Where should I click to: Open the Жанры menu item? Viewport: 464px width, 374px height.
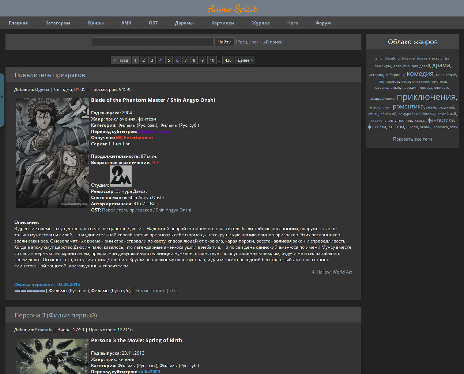(x=95, y=23)
